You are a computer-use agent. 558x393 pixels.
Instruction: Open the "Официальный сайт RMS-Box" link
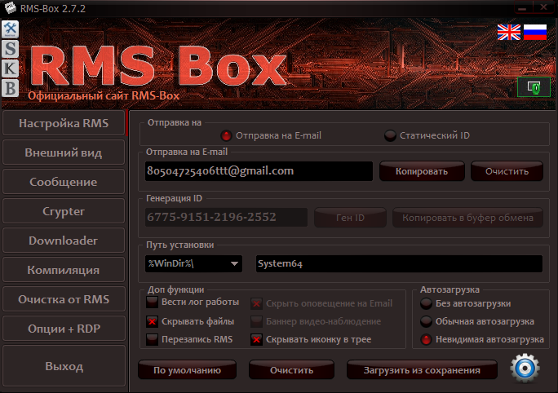click(103, 96)
